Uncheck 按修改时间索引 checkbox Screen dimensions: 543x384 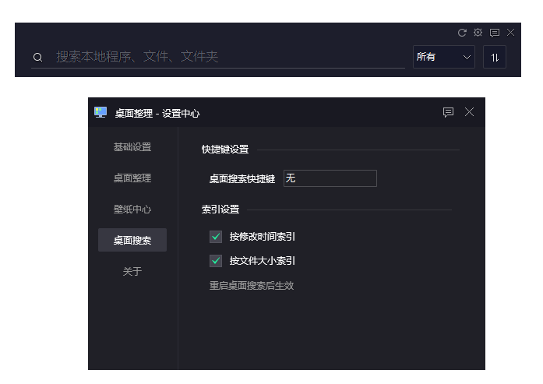coord(216,237)
